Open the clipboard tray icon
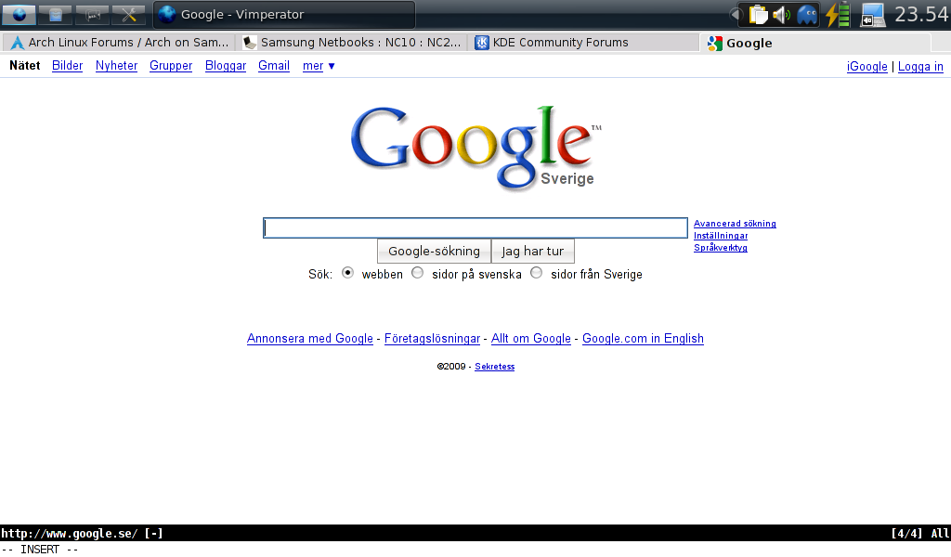The image size is (951, 557). coord(759,15)
